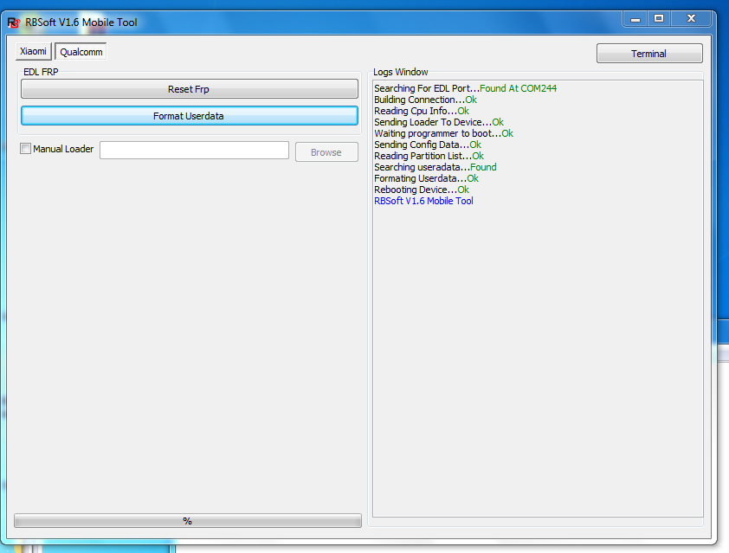Switch to the Qualcomm tab
Viewport: 729px width, 553px height.
tap(81, 52)
